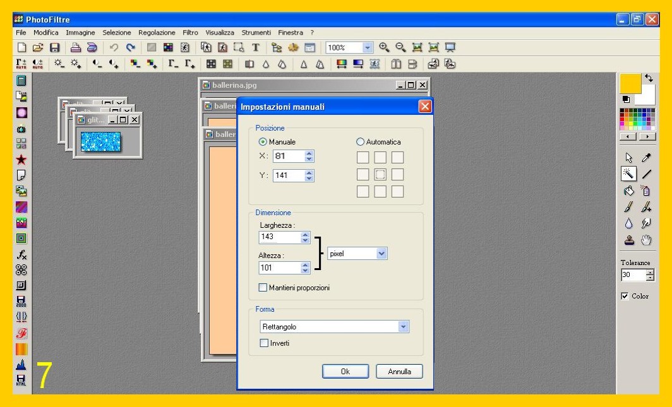Click the Annulla button
Image resolution: width=672 pixels, height=407 pixels.
[399, 372]
